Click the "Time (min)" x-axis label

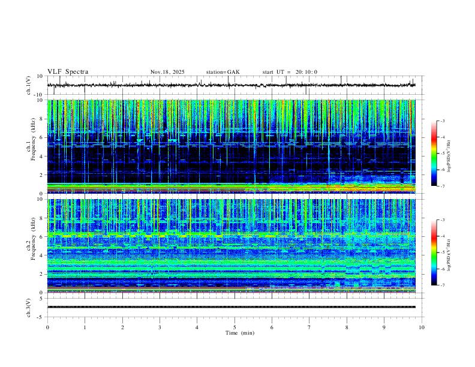(x=240, y=333)
